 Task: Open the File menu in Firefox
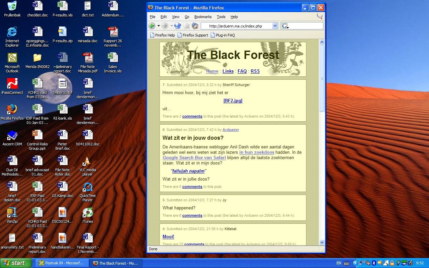[x=152, y=17]
